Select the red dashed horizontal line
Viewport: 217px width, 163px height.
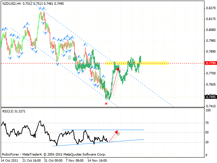coord(34,63)
